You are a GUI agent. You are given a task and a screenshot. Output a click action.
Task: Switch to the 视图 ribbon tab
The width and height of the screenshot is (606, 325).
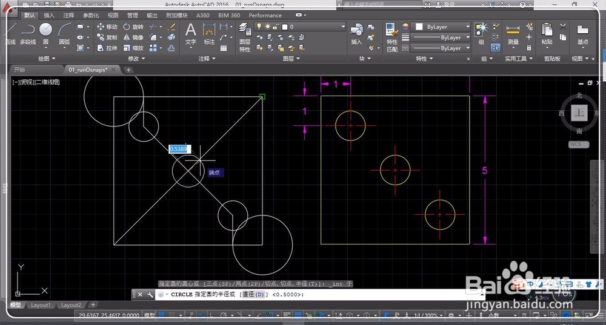(113, 16)
